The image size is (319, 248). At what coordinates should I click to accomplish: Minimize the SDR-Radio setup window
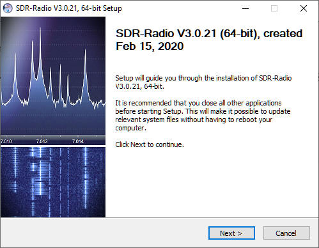coord(245,8)
